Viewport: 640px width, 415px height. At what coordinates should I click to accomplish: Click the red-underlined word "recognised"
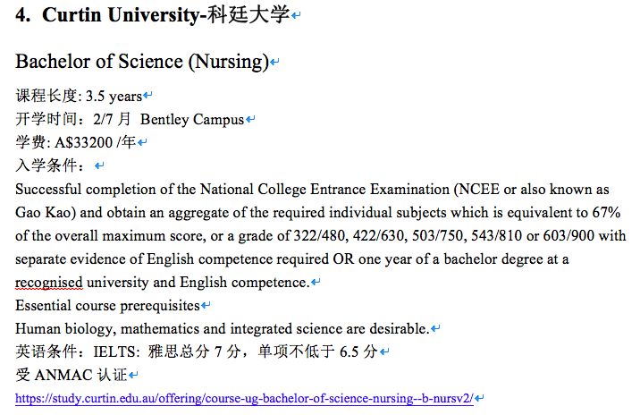[x=49, y=283]
